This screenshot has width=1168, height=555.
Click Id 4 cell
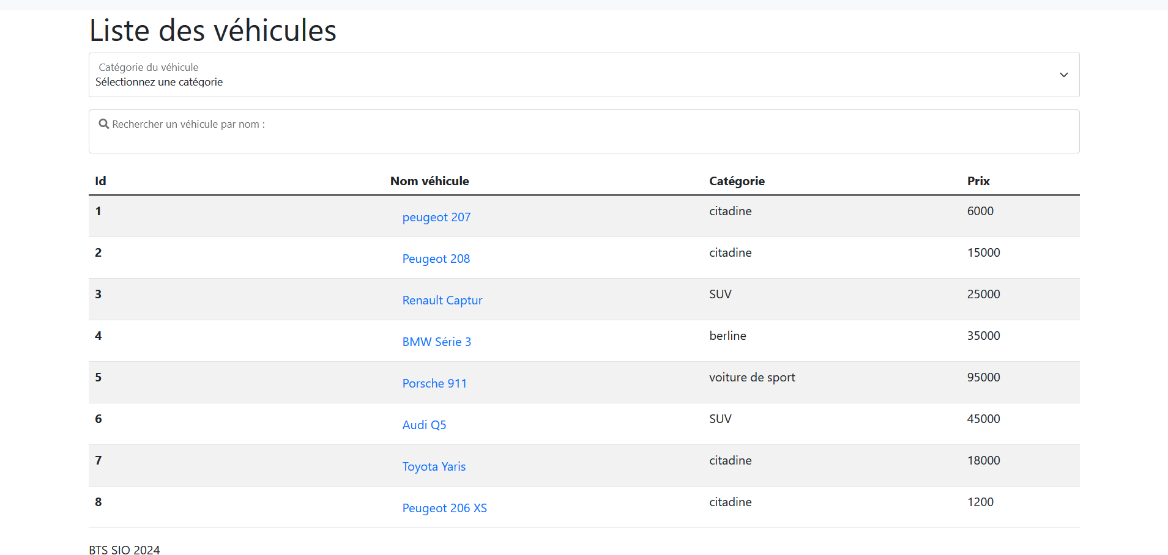98,336
